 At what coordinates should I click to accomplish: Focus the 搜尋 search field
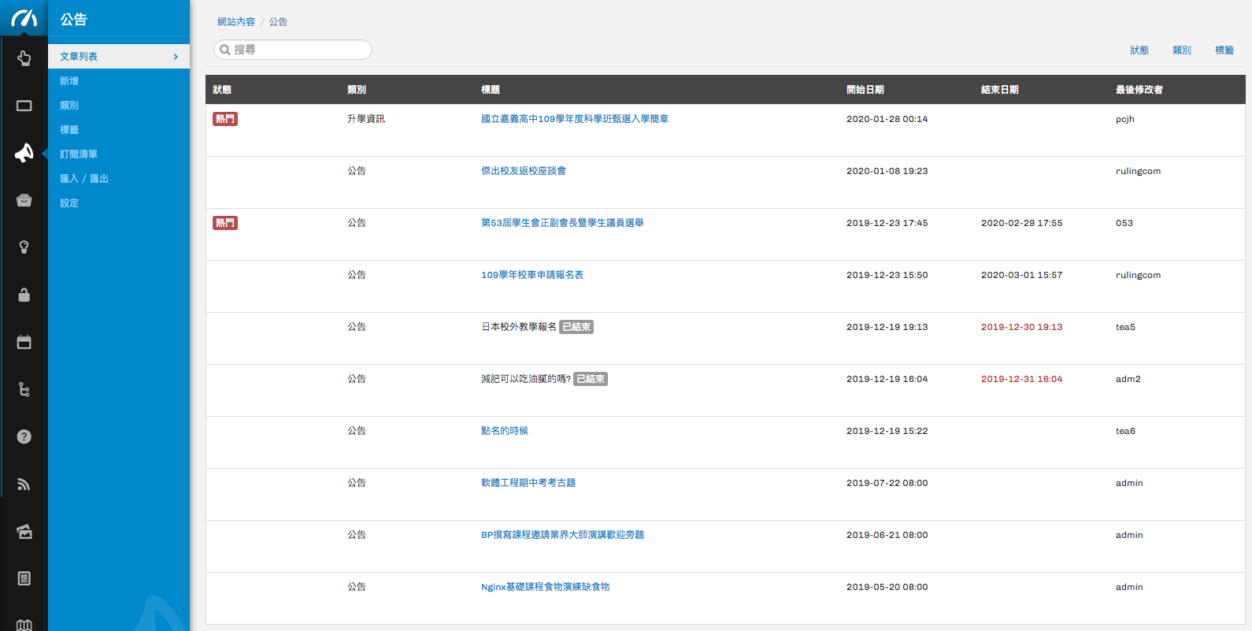[299, 50]
